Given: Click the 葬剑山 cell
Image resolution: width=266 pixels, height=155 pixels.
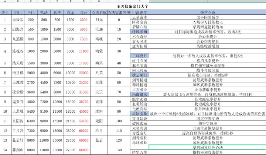Looking at the screenshot, I should 18,150.
